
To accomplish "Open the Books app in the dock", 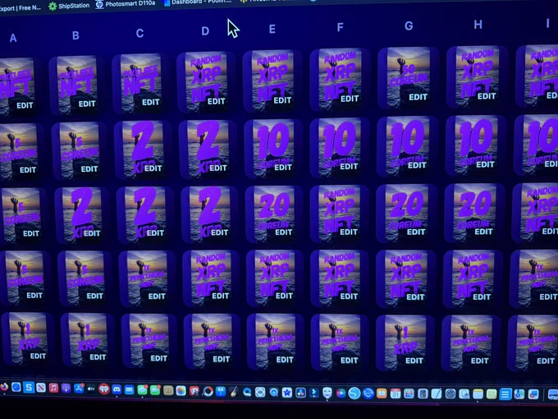I will pos(382,394).
